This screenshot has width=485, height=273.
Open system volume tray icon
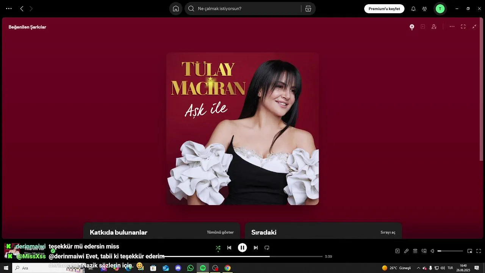pos(443,268)
